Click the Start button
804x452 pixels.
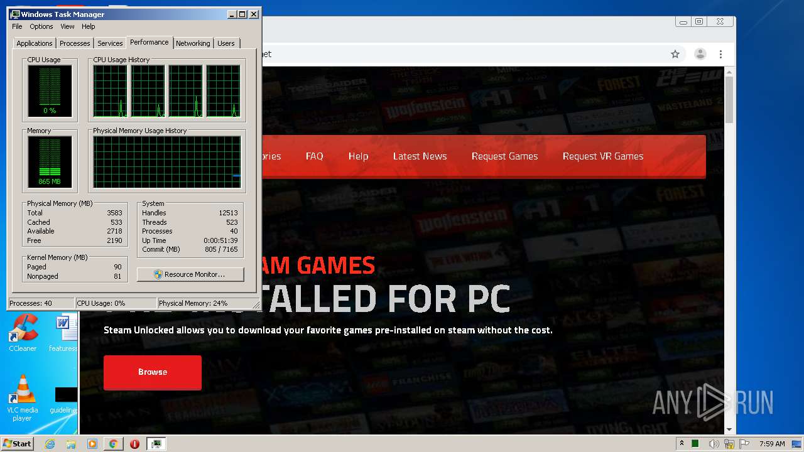17,444
